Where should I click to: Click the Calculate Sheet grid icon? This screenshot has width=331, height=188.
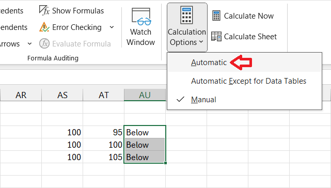tap(216, 37)
